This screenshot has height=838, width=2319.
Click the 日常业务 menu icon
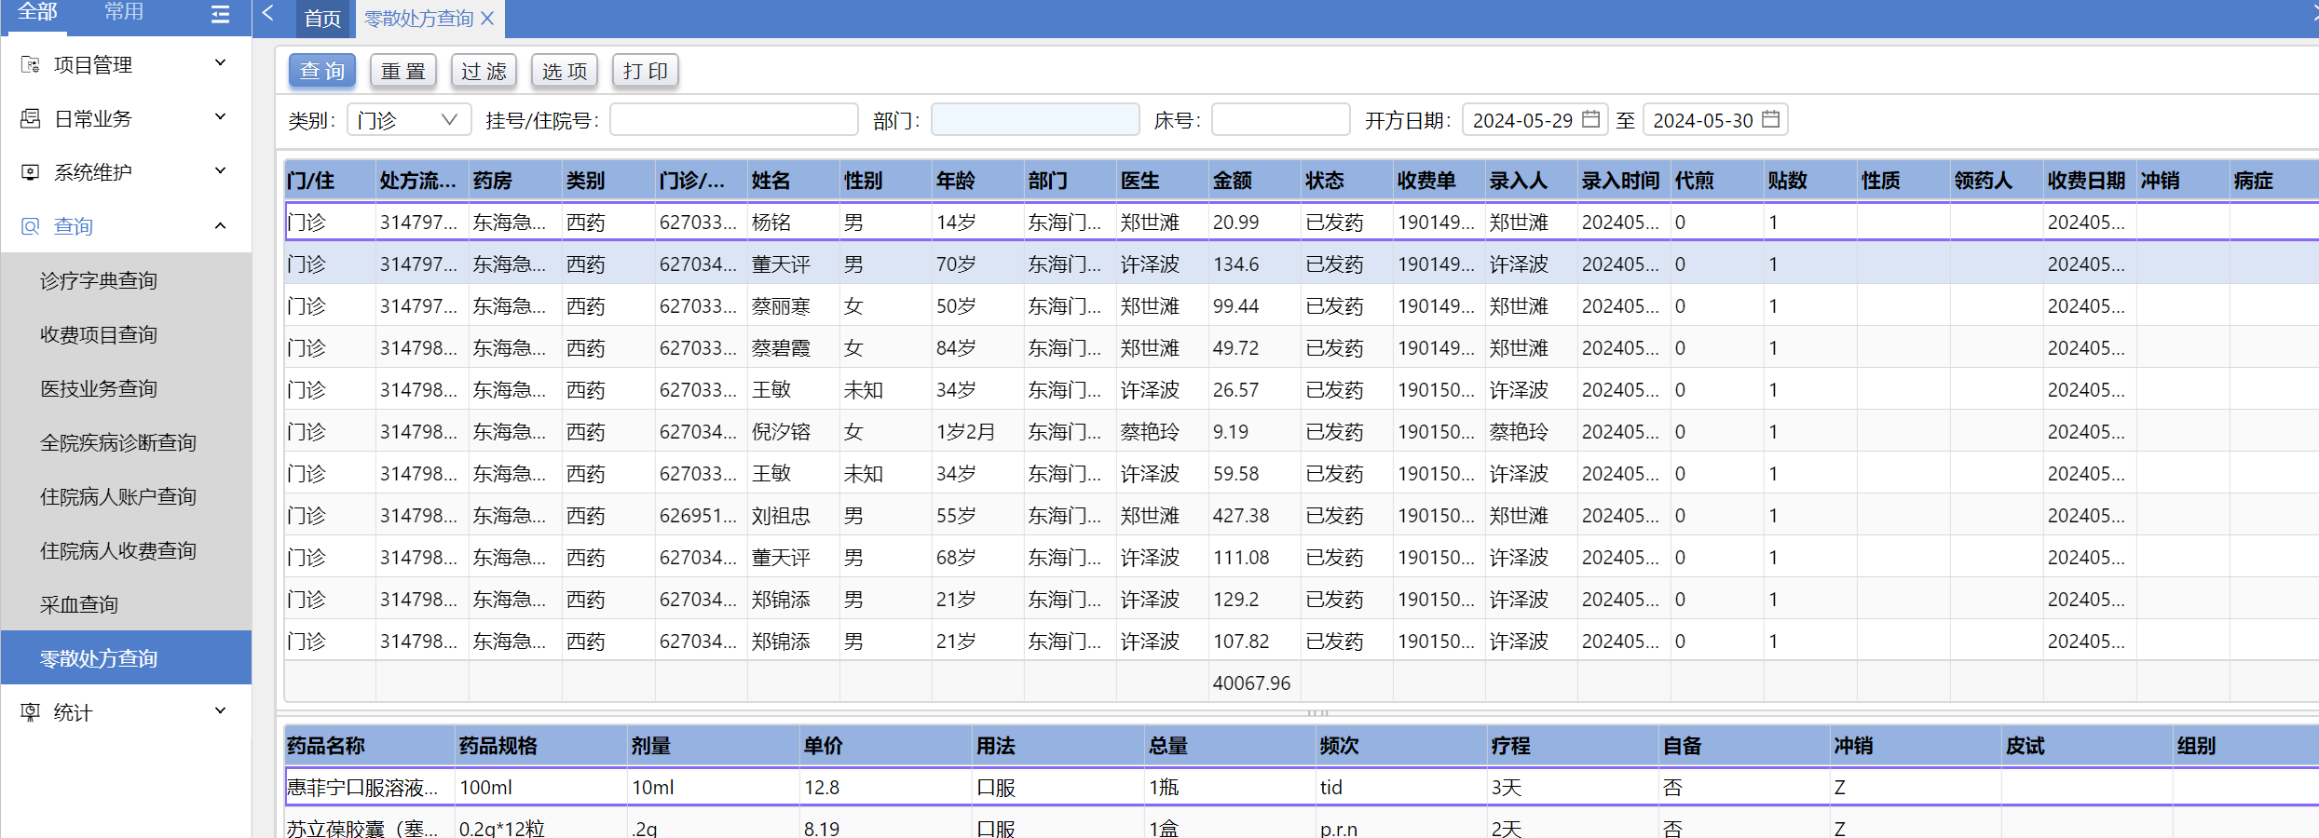(30, 118)
